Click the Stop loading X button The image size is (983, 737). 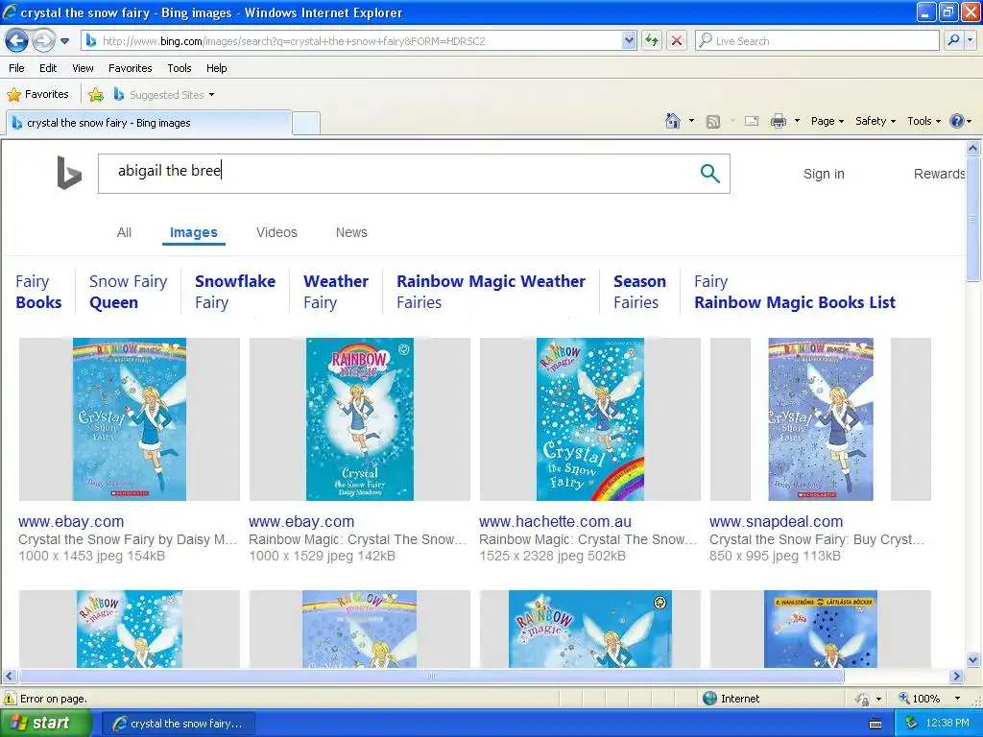click(x=677, y=40)
